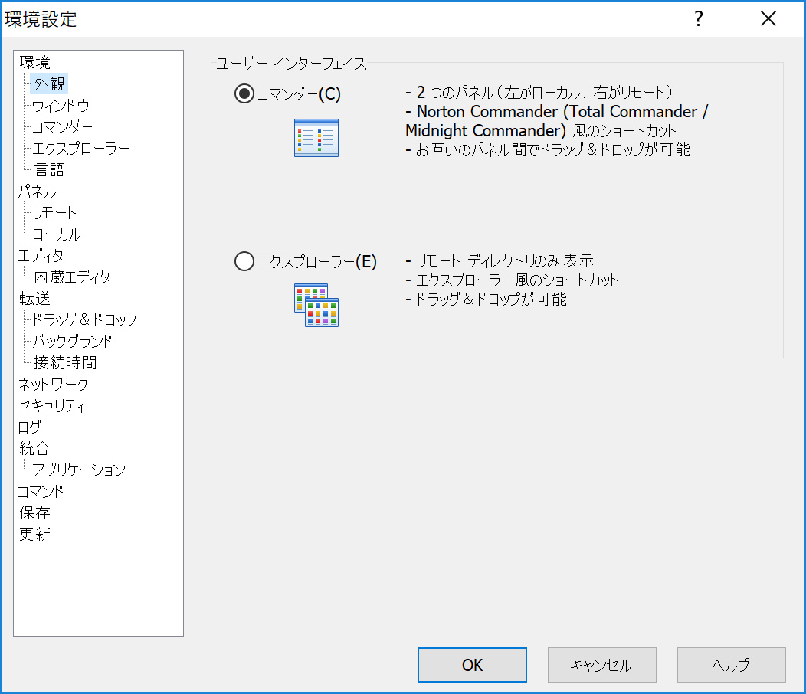Select the 更新 settings page

click(x=34, y=534)
